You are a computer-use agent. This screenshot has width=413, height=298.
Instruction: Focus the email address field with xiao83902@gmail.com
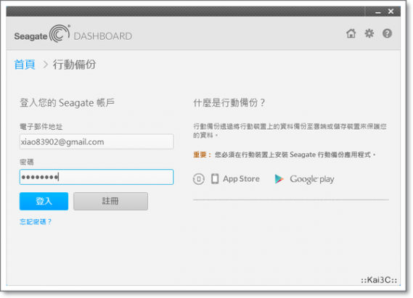point(97,142)
